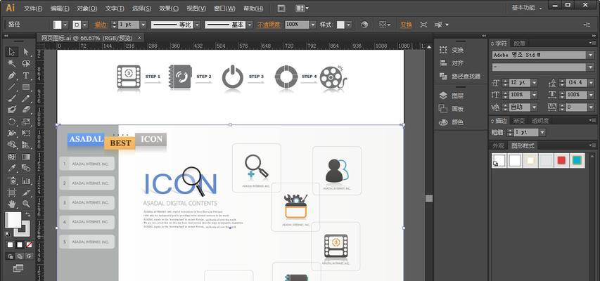Select the Line Segment tool
The image size is (600, 281).
12,87
